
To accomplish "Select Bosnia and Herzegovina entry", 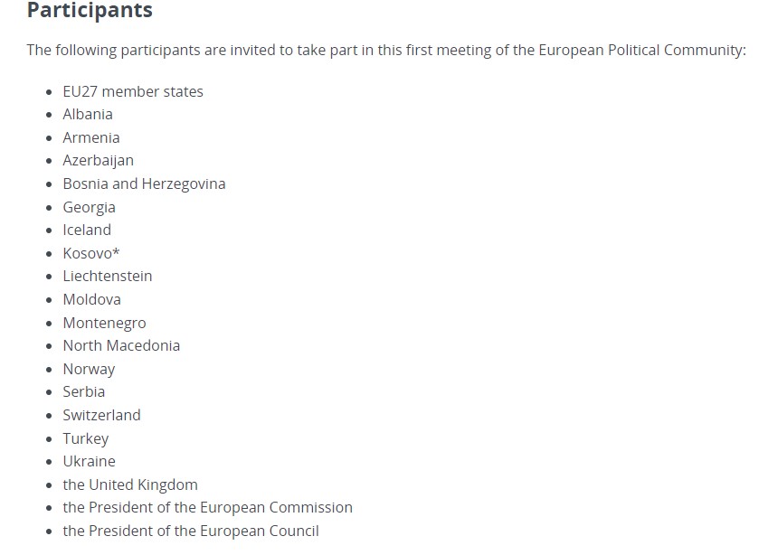I will [144, 184].
